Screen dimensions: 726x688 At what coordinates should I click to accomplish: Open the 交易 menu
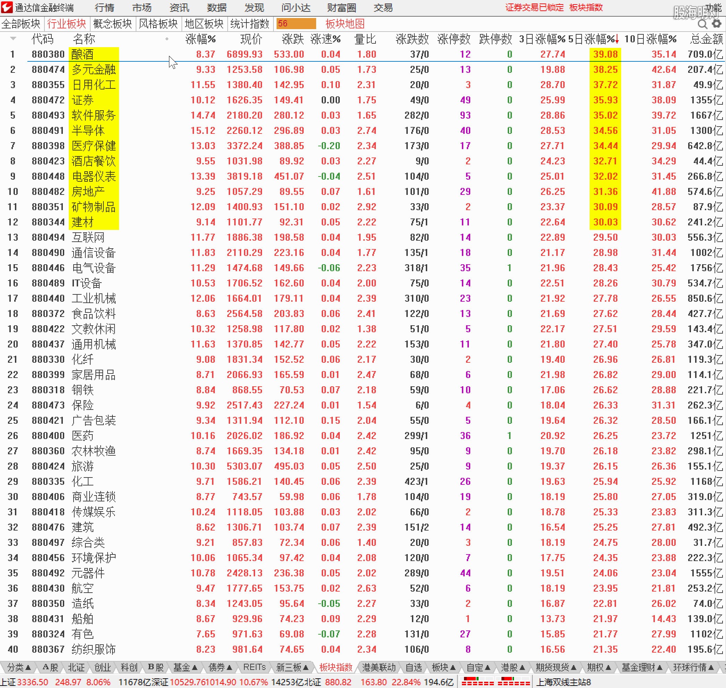[383, 7]
